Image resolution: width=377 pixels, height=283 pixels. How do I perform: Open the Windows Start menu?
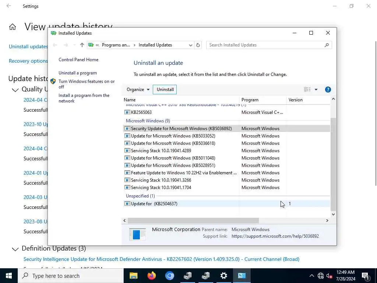click(9, 276)
